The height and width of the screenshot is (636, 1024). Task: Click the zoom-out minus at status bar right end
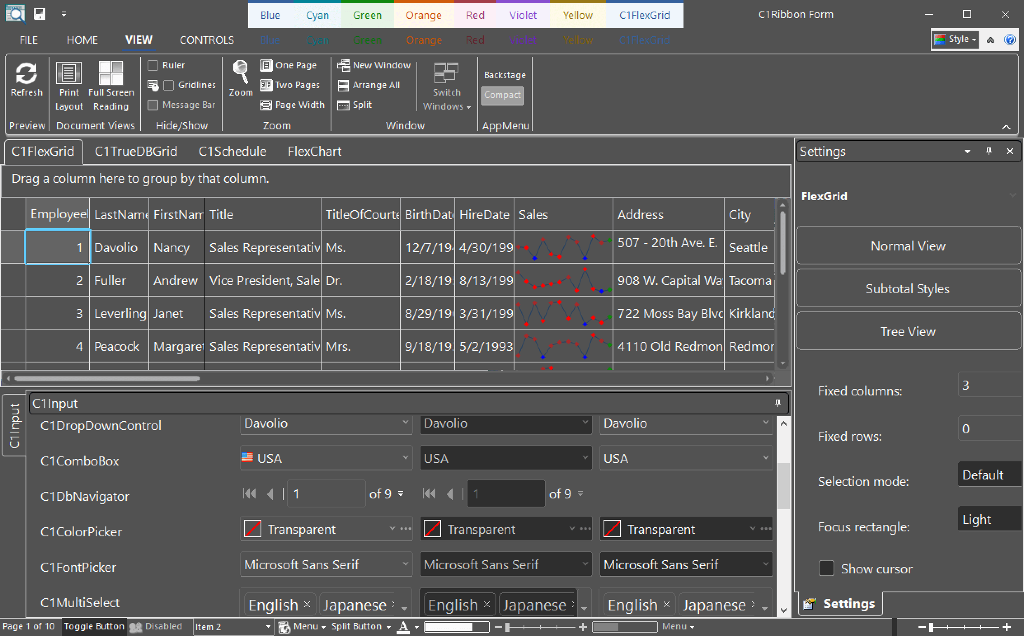point(922,627)
